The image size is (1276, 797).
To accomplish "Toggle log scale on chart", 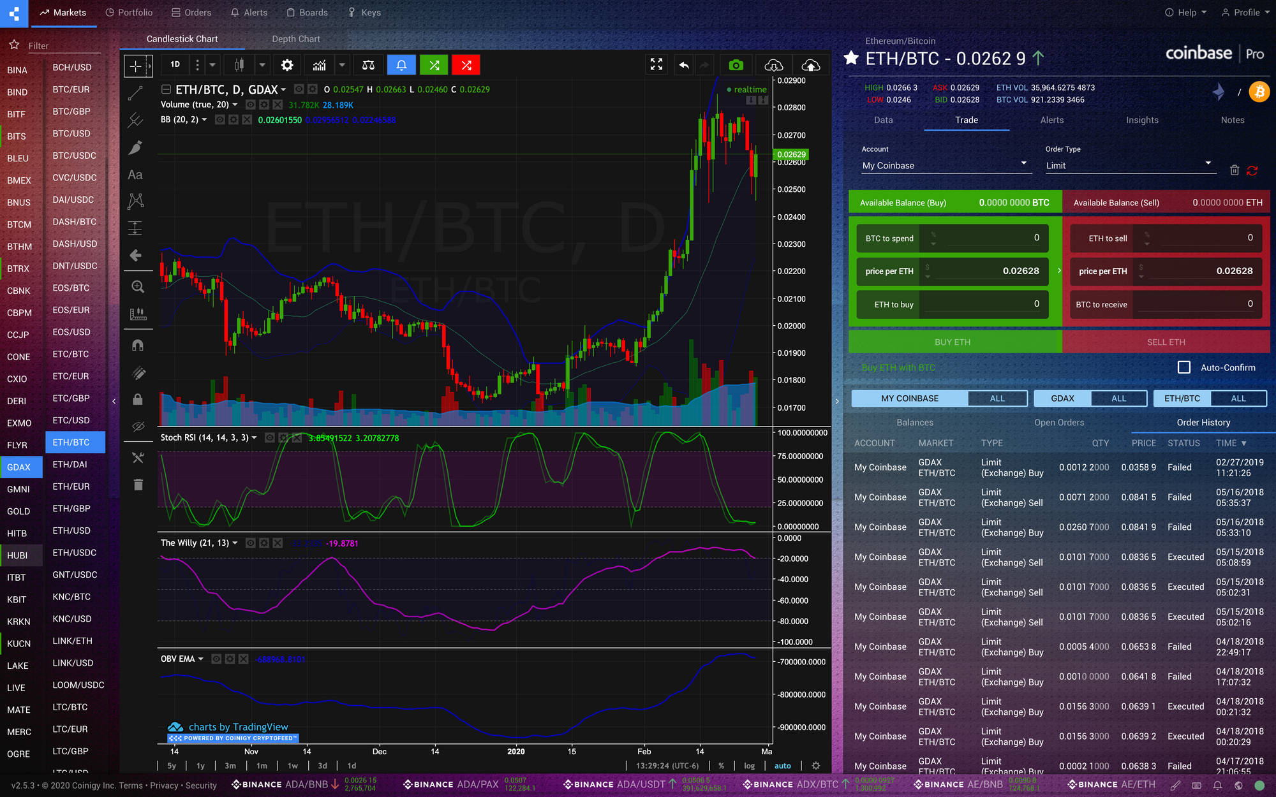I will tap(749, 766).
